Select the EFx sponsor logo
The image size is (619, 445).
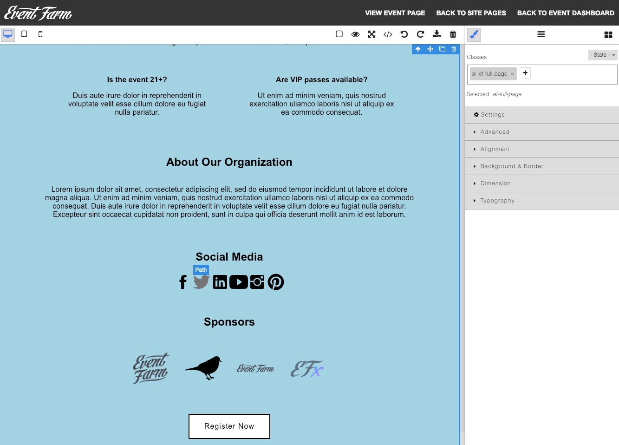tap(307, 369)
